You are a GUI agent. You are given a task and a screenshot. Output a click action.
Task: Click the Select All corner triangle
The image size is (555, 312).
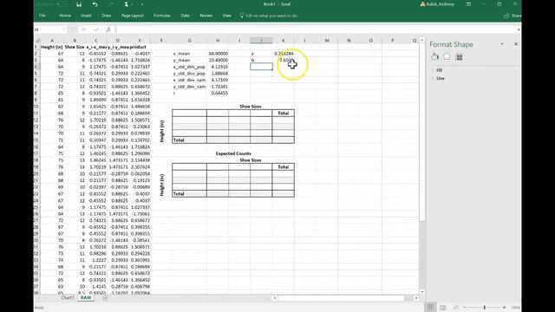click(x=37, y=41)
